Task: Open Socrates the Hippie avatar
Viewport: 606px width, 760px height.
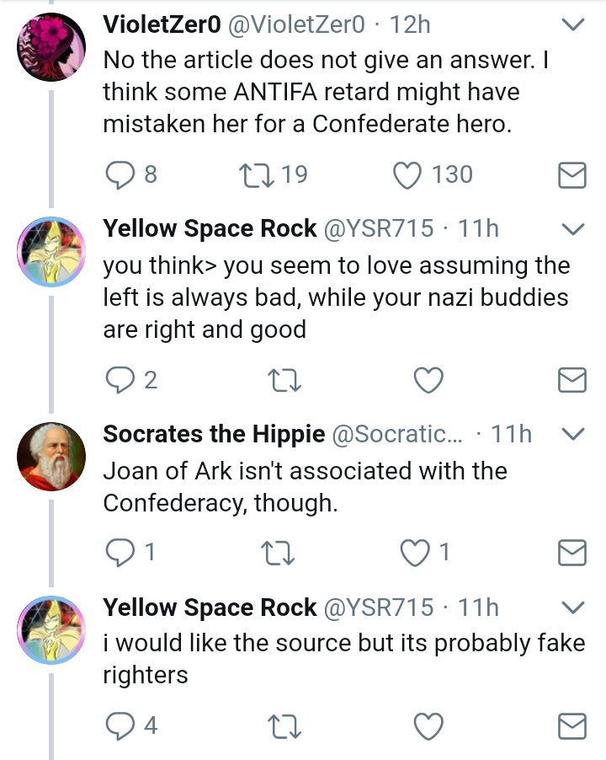Action: point(51,457)
